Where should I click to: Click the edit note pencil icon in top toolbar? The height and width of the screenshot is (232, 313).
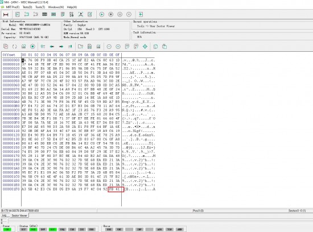pyautogui.click(x=90, y=14)
